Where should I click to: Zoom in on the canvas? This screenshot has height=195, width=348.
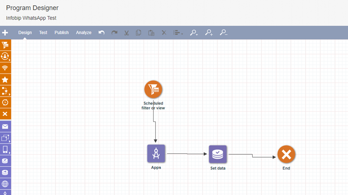(209, 33)
